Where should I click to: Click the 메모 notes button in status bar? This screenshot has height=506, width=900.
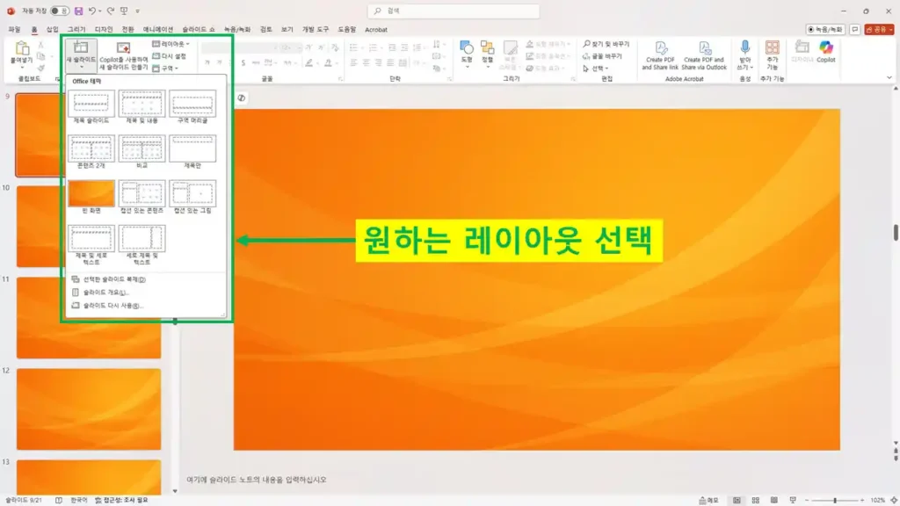tap(709, 500)
